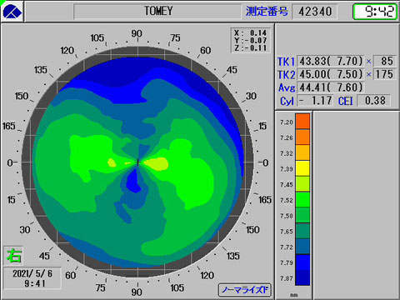The width and height of the screenshot is (400, 300).
Task: Click the Tomey logo icon
Action: tap(12, 12)
